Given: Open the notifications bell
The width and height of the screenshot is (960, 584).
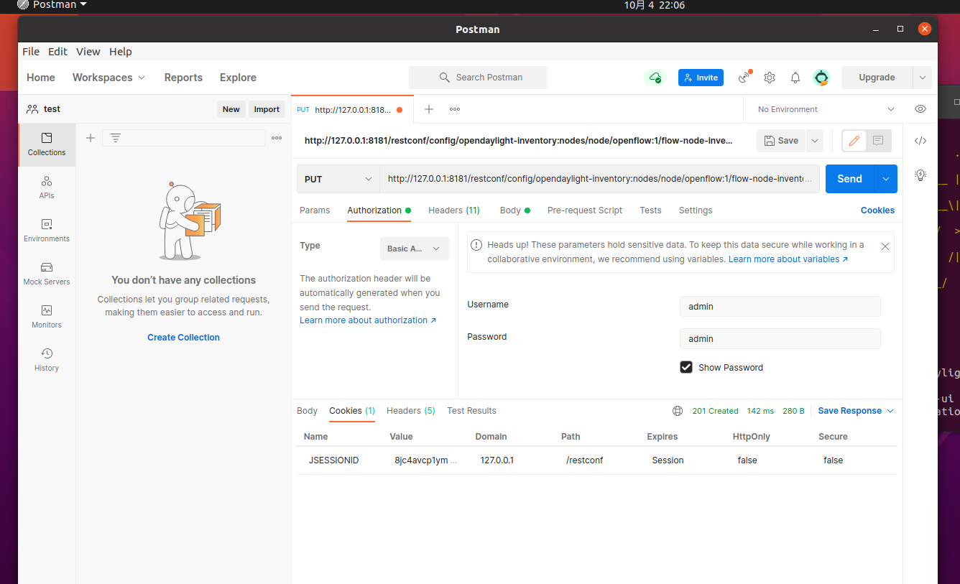Looking at the screenshot, I should [795, 78].
